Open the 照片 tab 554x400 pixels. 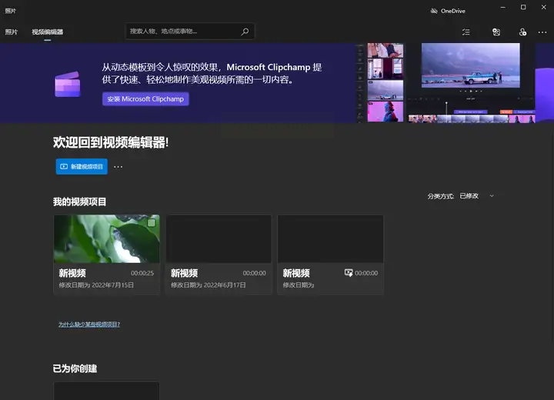[x=12, y=32]
